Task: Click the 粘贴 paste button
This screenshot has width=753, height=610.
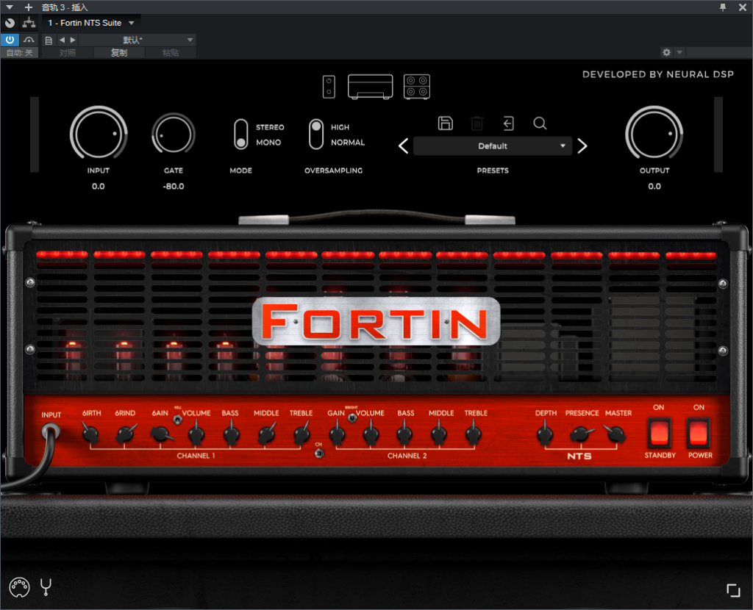Action: [171, 53]
